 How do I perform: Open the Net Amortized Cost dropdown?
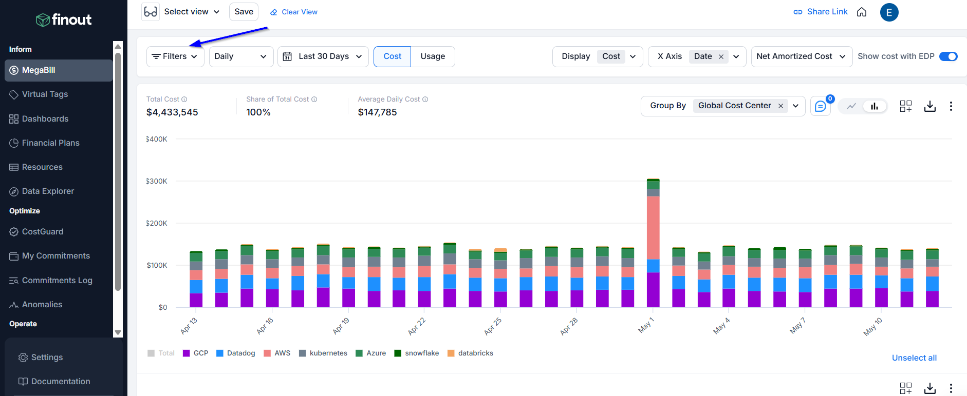coord(802,56)
